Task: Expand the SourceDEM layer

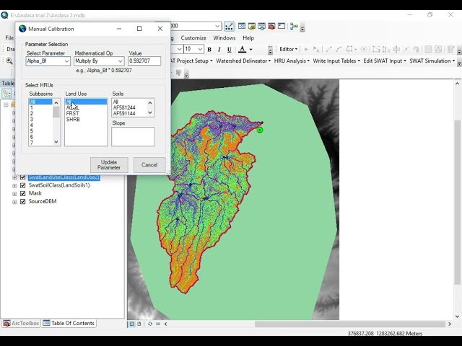Action: [x=14, y=202]
